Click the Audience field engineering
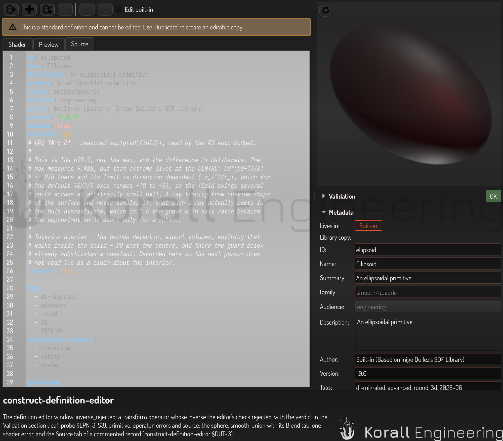The height and width of the screenshot is (441, 503). coord(428,307)
